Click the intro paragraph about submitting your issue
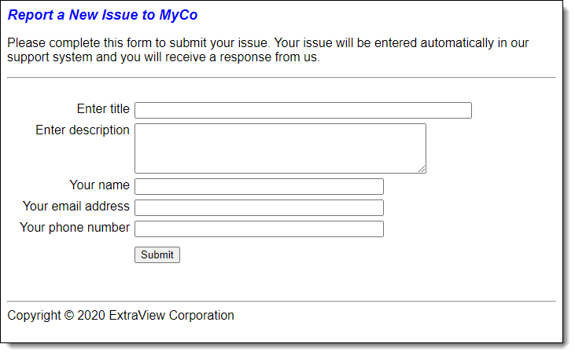Viewport: 575px width, 355px height. (x=267, y=49)
